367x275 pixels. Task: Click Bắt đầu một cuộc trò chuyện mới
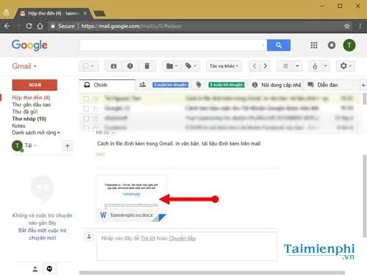(43, 234)
